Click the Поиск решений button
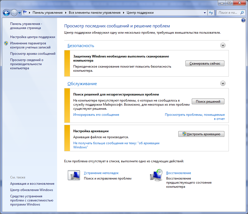The width and height of the screenshot is (248, 214). point(208,102)
